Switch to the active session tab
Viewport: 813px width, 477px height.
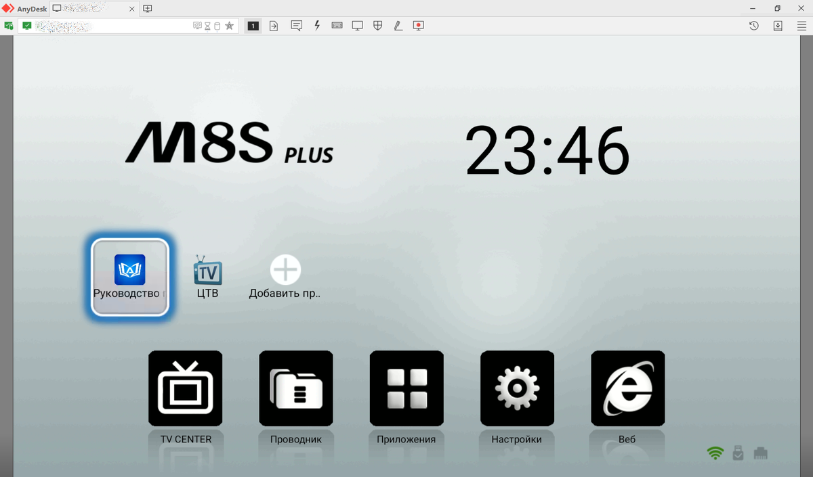[x=88, y=9]
